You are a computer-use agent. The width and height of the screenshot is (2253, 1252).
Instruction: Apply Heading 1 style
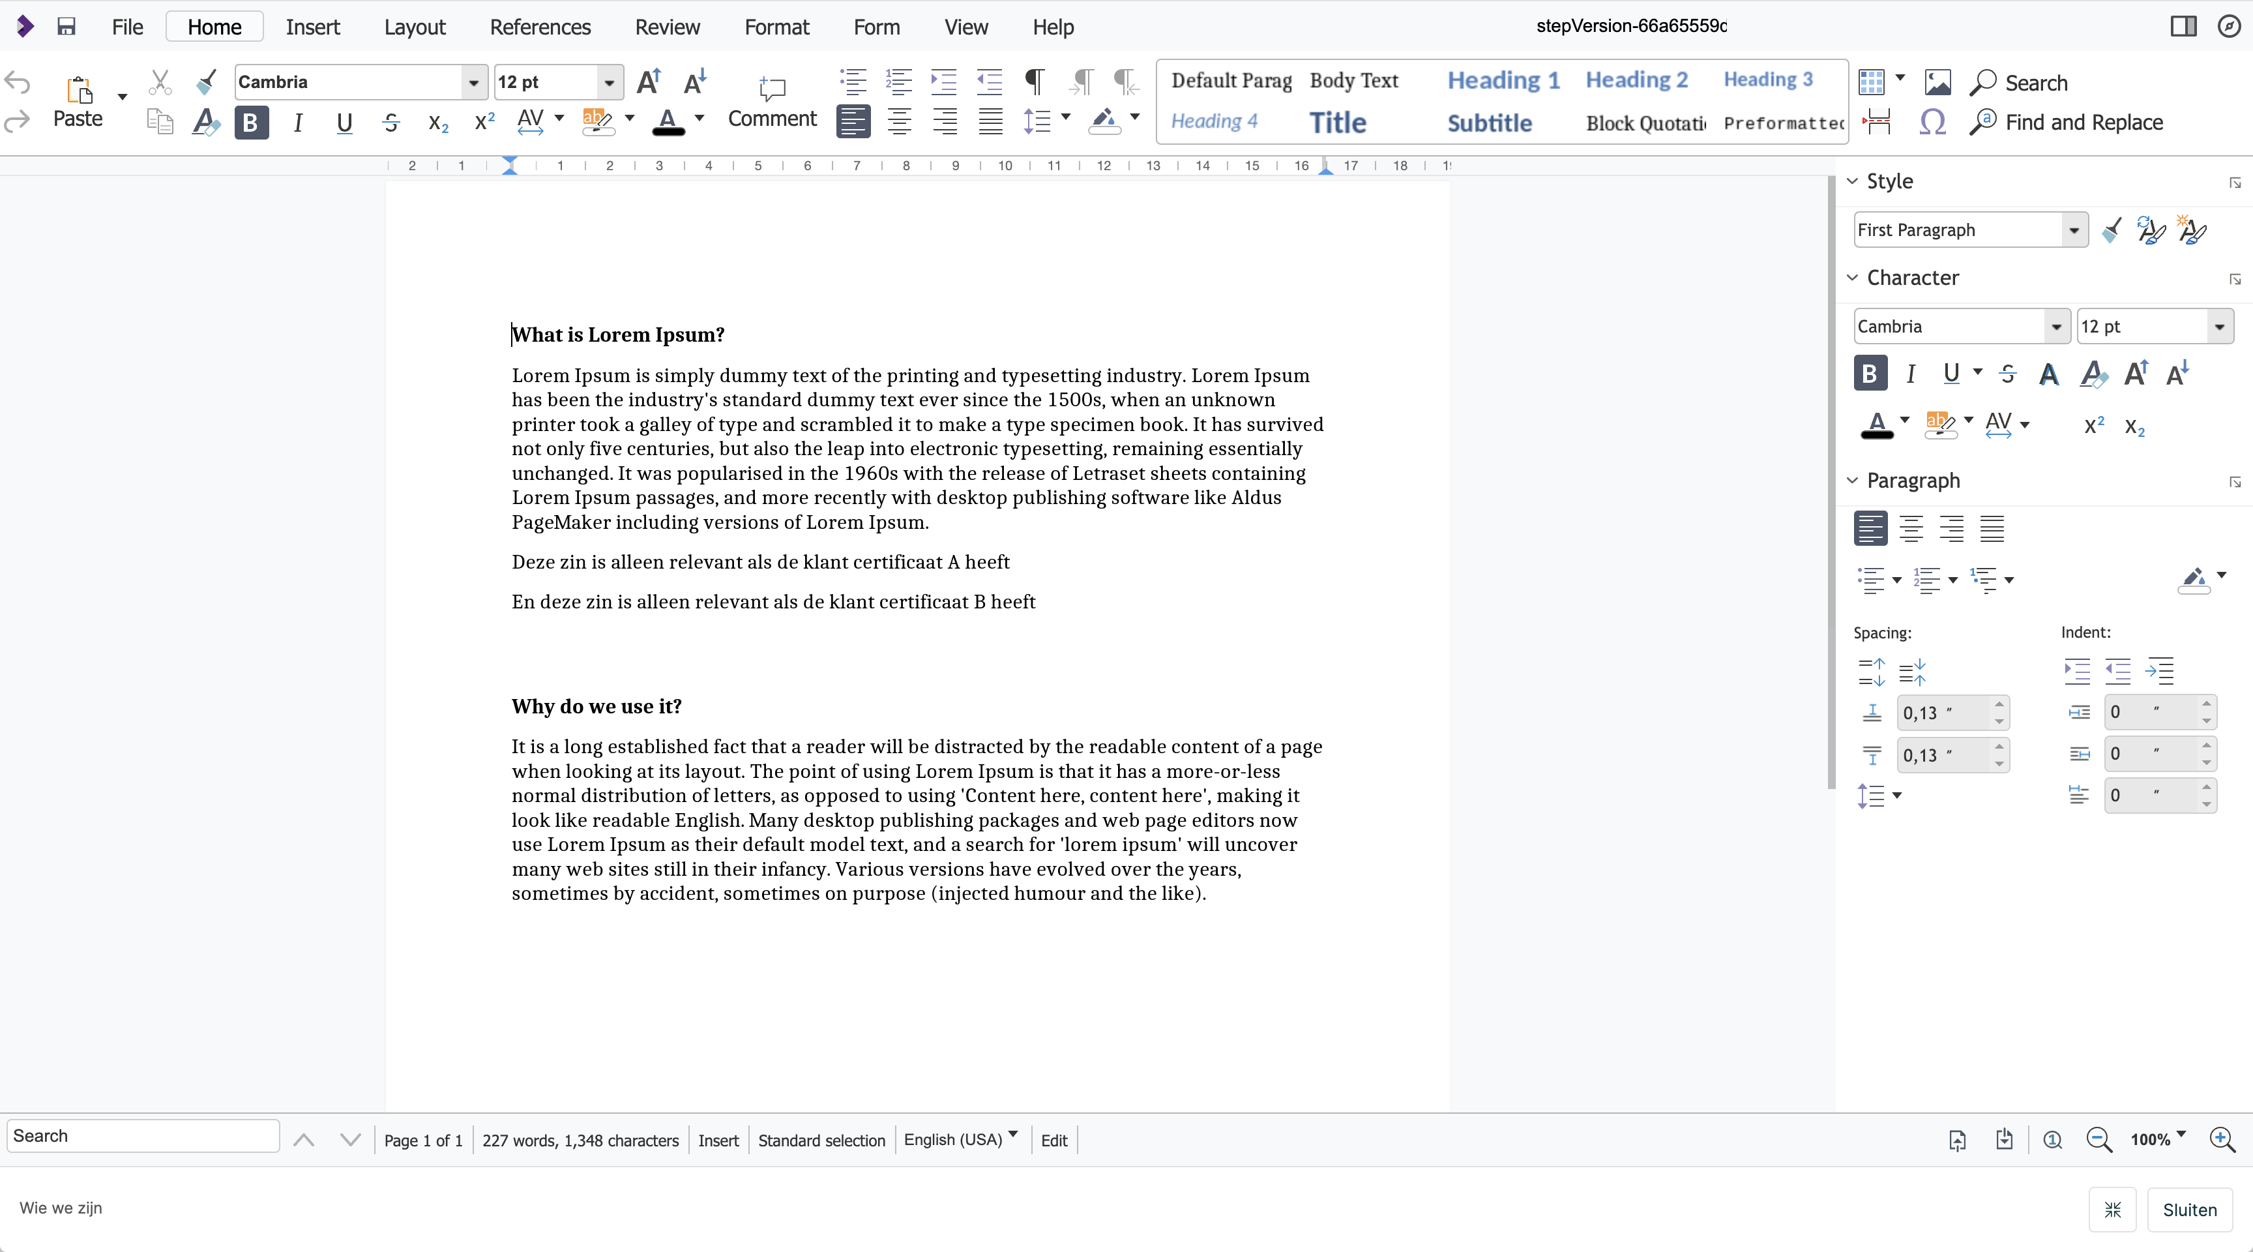[x=1503, y=80]
